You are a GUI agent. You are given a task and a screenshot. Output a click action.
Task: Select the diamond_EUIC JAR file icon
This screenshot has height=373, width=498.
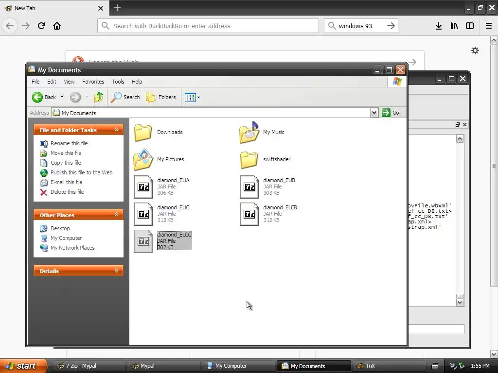pyautogui.click(x=143, y=241)
